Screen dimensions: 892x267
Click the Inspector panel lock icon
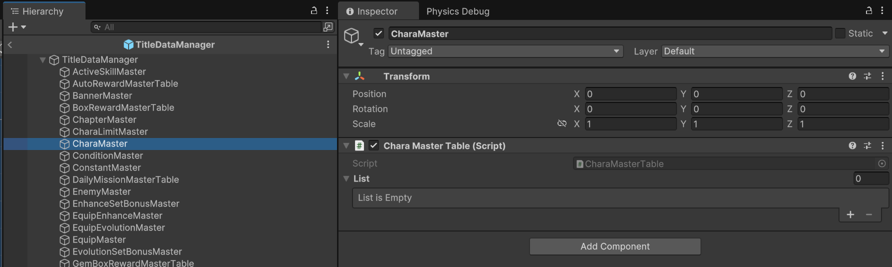[x=869, y=10]
